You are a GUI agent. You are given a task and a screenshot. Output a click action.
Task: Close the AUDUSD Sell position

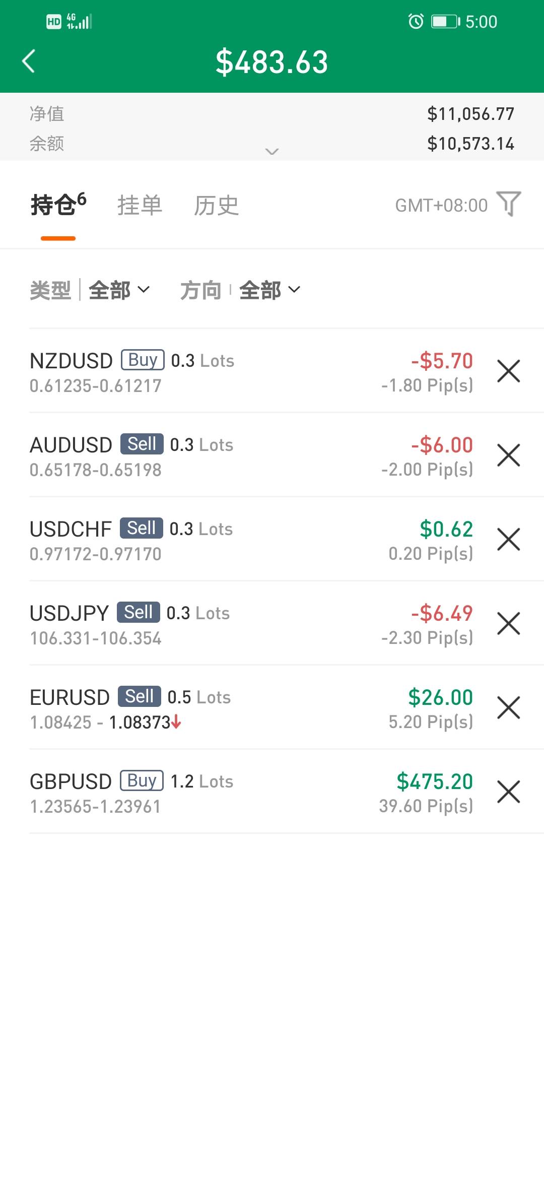coord(508,455)
